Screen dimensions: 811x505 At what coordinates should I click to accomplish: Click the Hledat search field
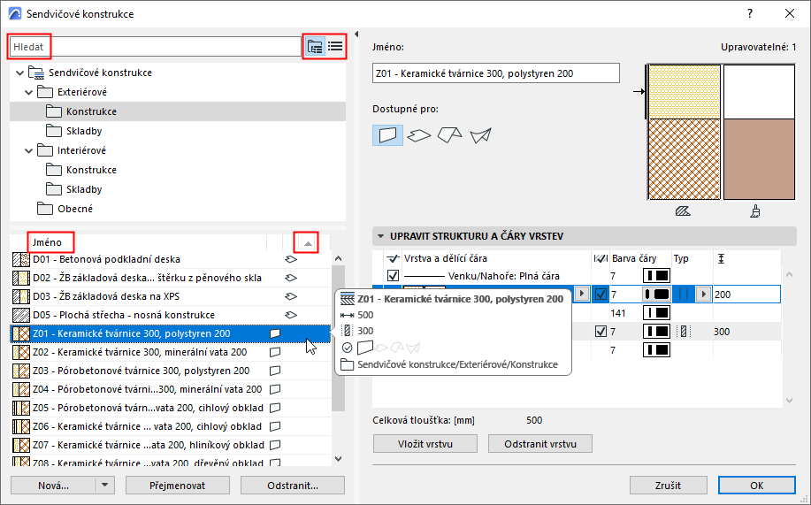156,47
